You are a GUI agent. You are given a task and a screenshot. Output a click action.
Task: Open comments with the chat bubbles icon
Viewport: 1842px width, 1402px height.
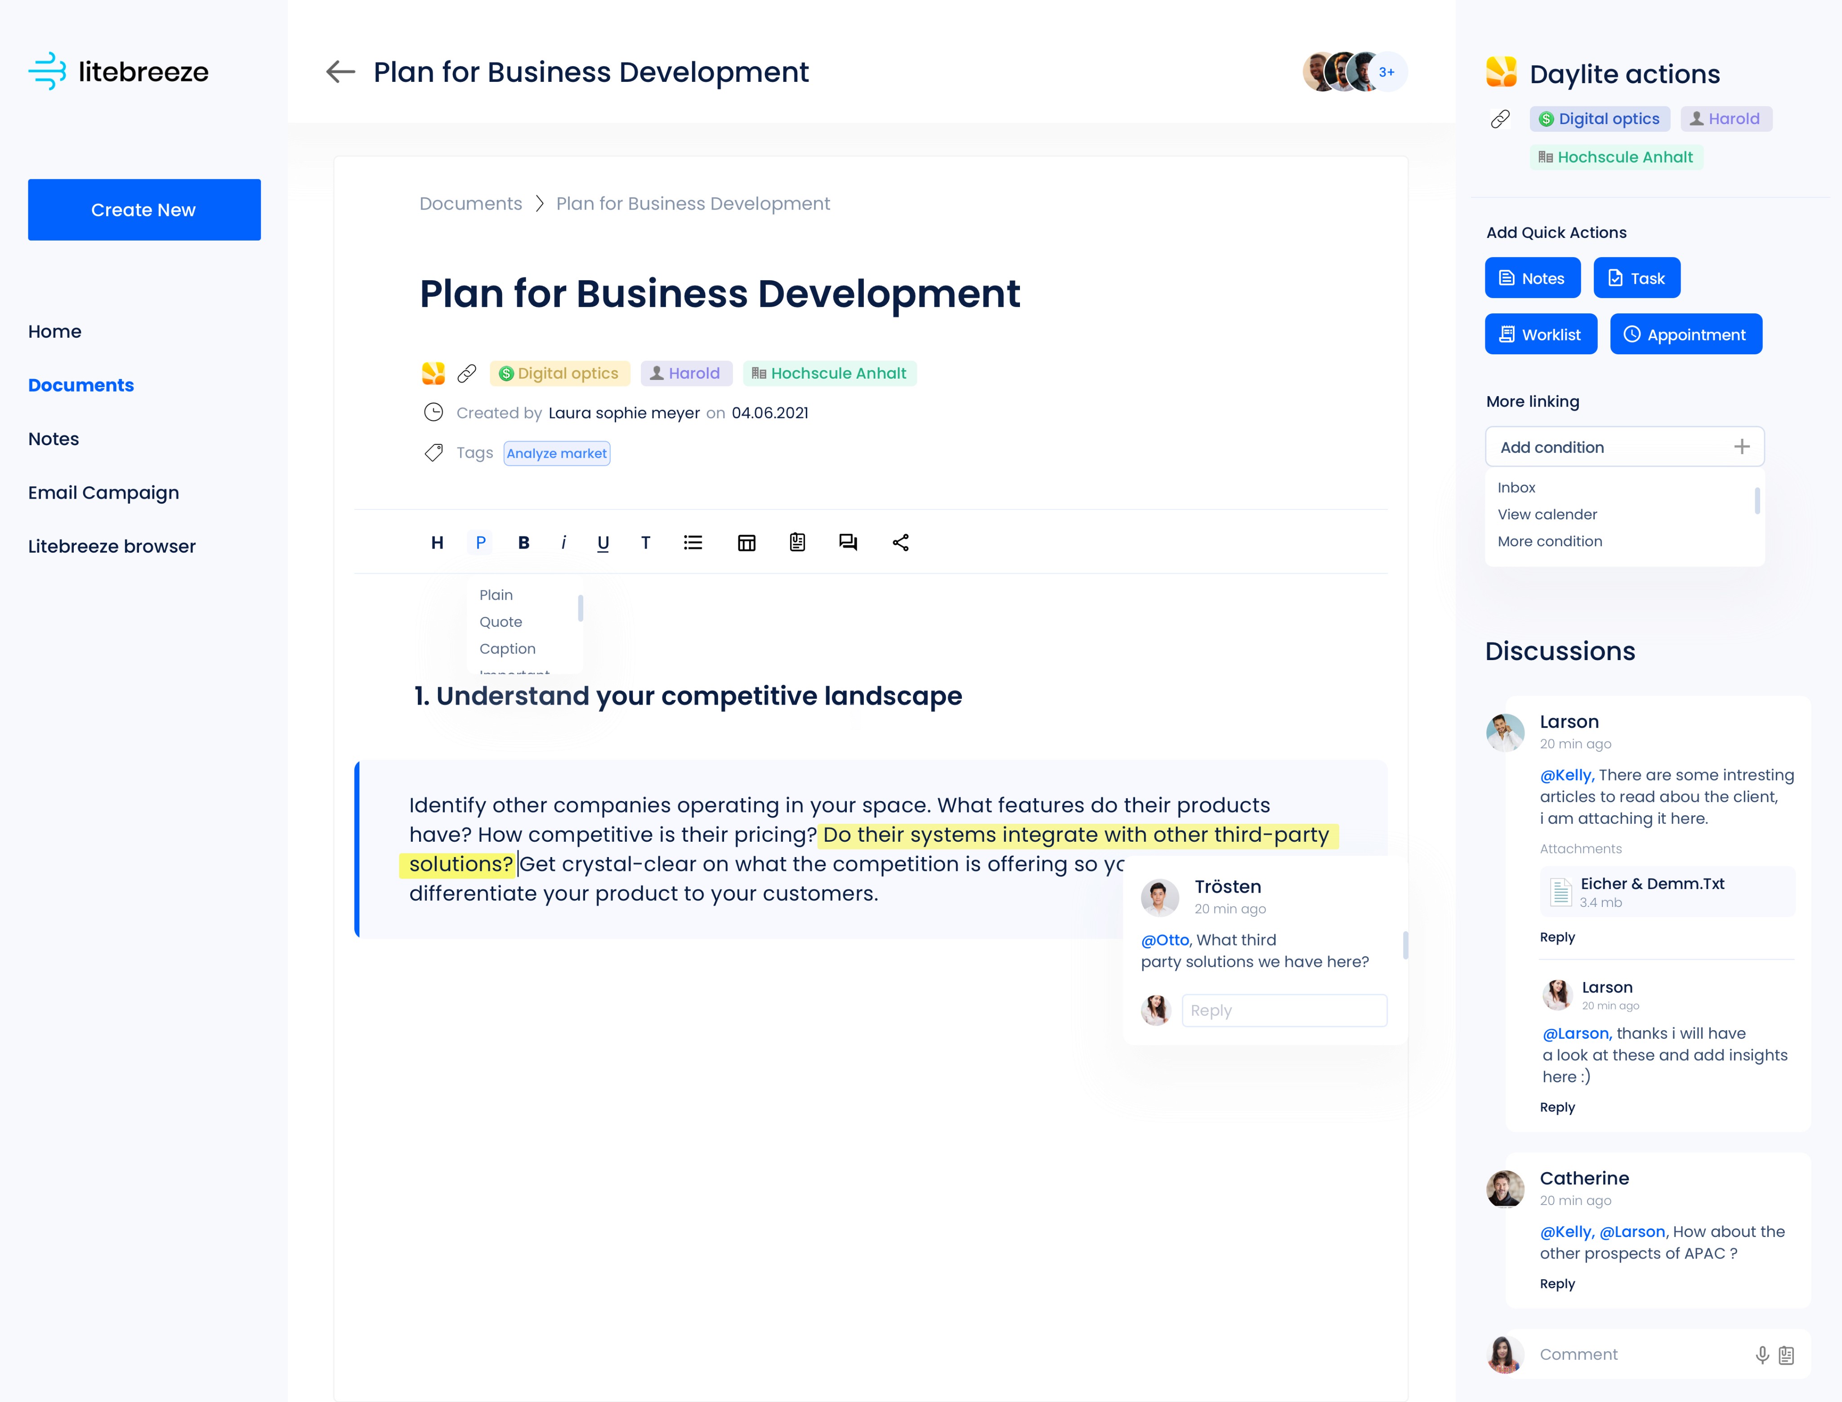coord(848,542)
